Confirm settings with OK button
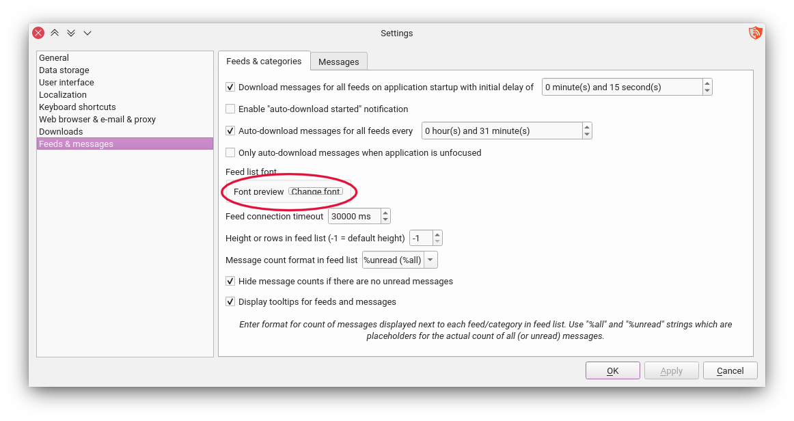Image resolution: width=794 pixels, height=421 pixels. point(613,371)
